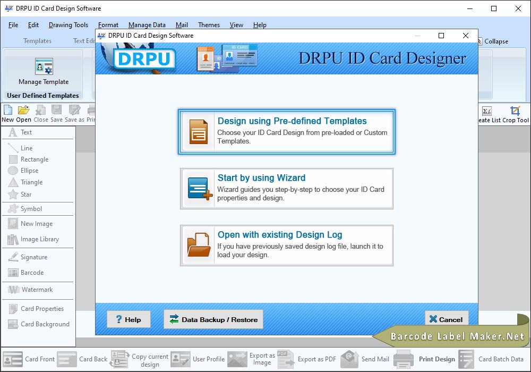Insert a New Image
531x372 pixels.
[x=30, y=224]
